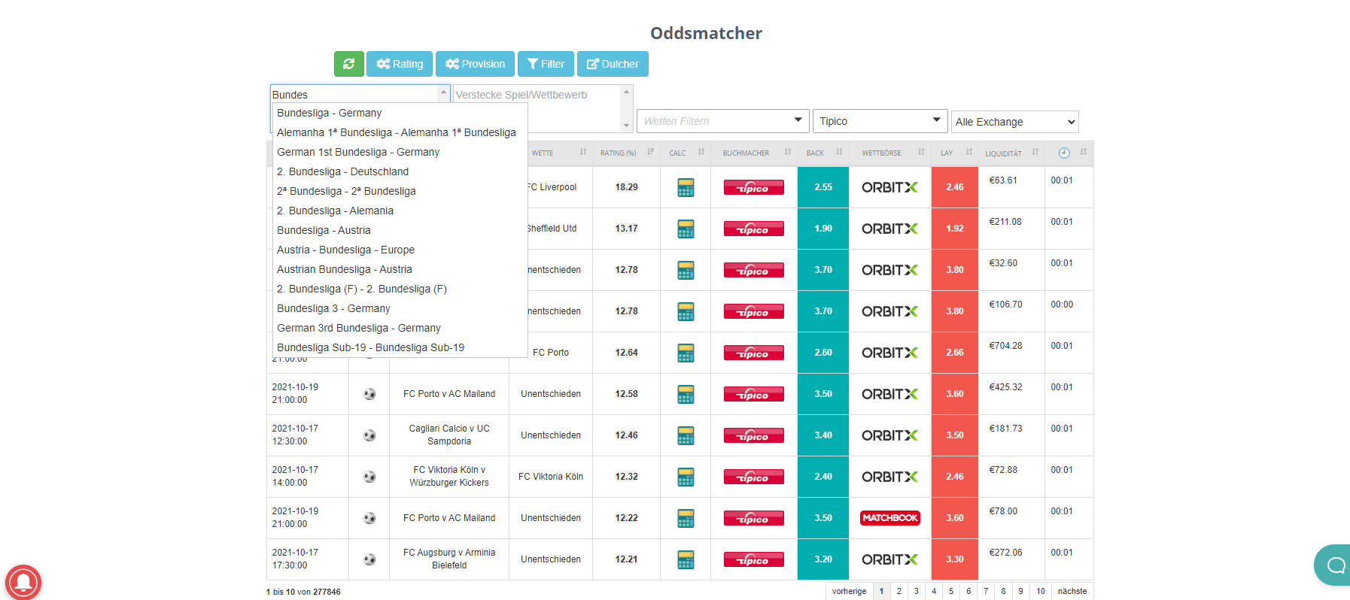Select German 3rd Bundesliga - Germany
1350x600 pixels.
coord(400,328)
